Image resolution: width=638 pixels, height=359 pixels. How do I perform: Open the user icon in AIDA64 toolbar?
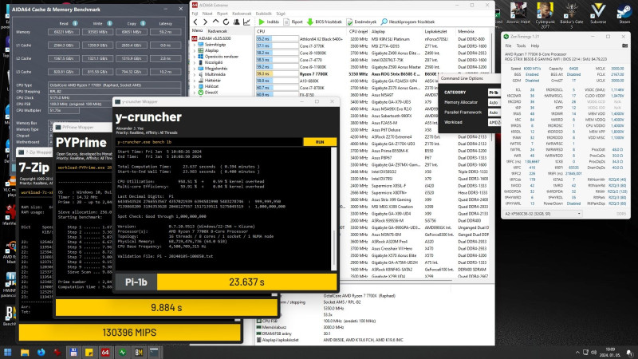click(x=236, y=22)
